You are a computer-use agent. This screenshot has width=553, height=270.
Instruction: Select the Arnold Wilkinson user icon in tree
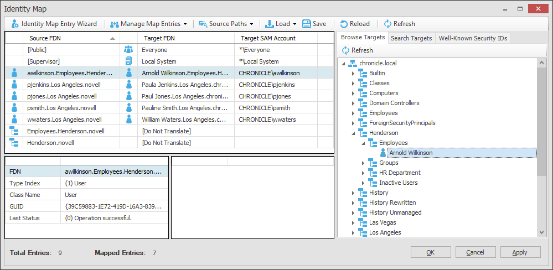(x=383, y=153)
